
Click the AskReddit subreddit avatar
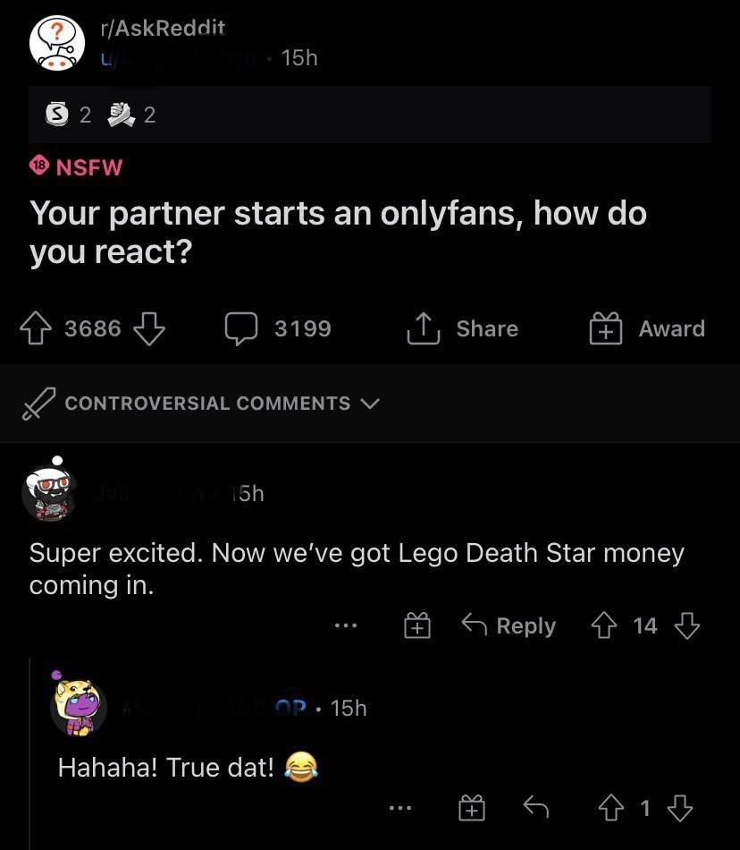(56, 43)
